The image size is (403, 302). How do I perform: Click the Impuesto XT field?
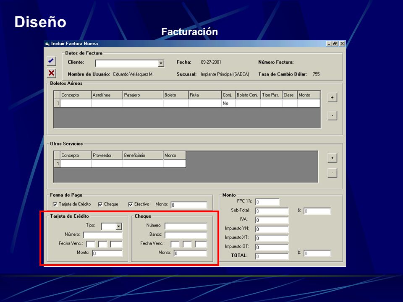pyautogui.click(x=272, y=238)
